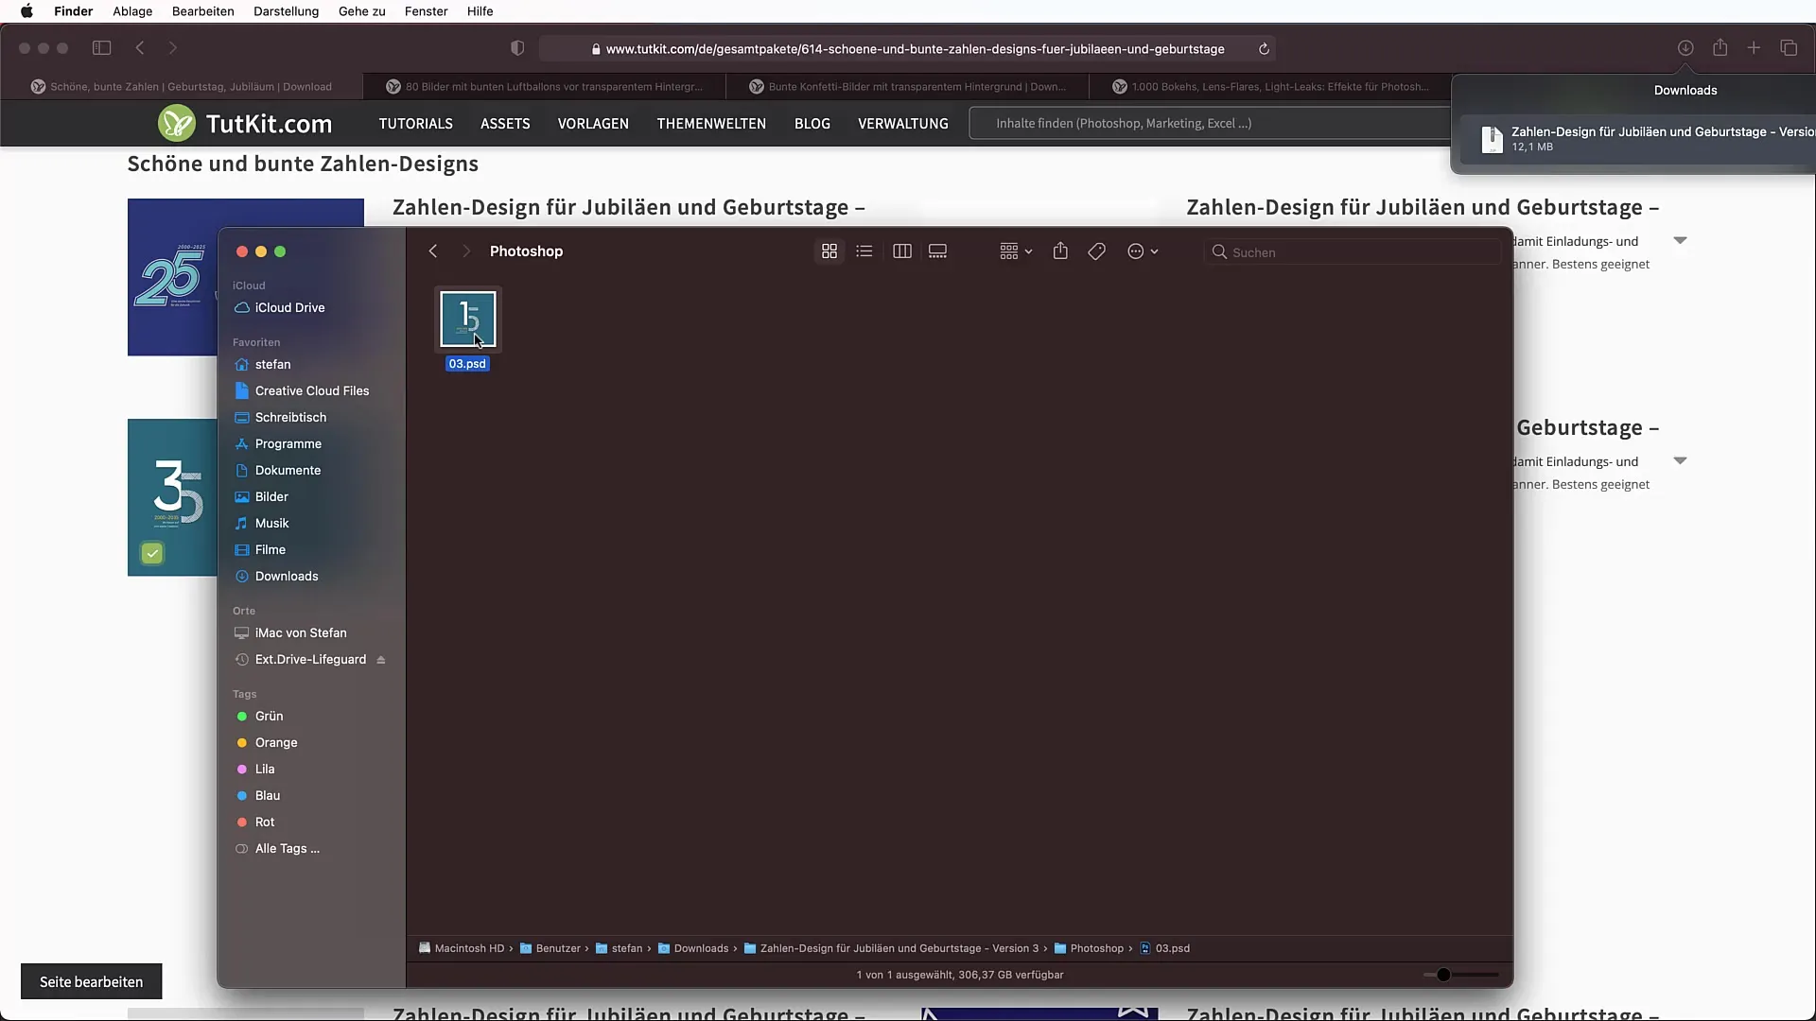The width and height of the screenshot is (1816, 1021).
Task: Select the tag/label icon in Finder toolbar
Action: pos(1096,251)
